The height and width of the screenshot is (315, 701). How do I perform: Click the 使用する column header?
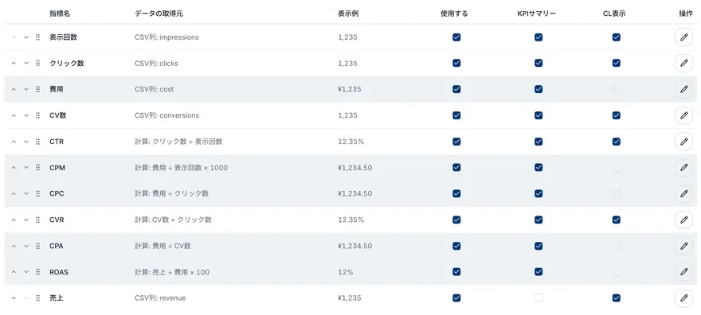(454, 14)
